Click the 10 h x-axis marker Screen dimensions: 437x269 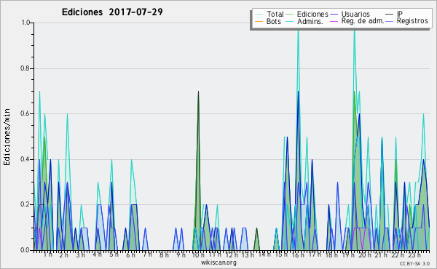(197, 254)
